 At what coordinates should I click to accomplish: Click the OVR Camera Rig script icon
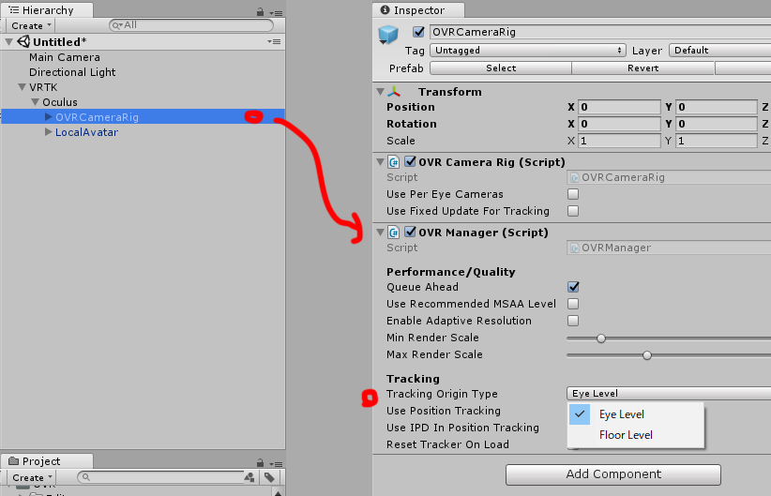click(x=393, y=161)
